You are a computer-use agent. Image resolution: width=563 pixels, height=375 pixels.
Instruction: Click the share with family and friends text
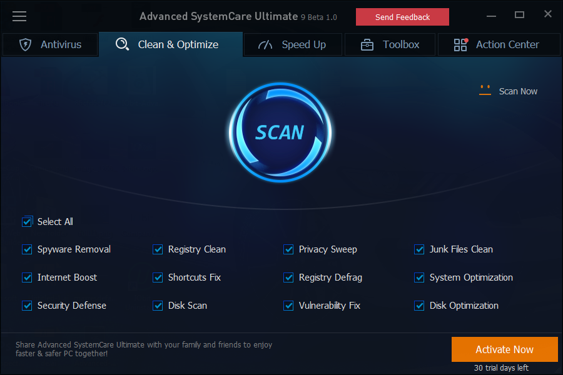pyautogui.click(x=144, y=349)
